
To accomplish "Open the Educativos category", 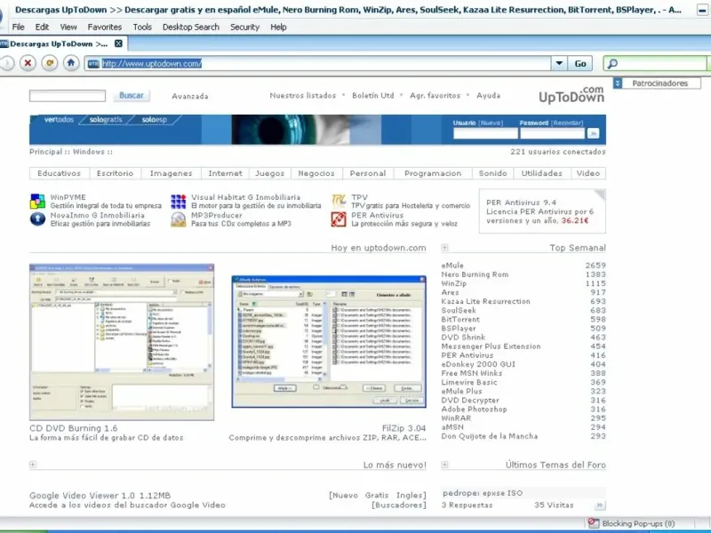I will 59,173.
